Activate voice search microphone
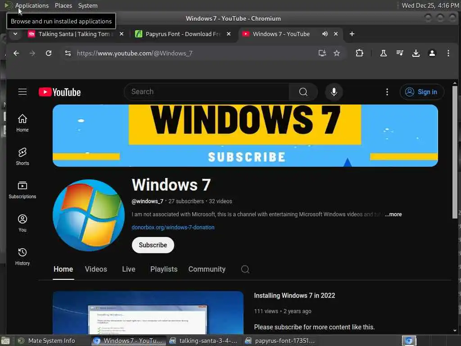Screen dimensions: 461x346 [x=334, y=92]
